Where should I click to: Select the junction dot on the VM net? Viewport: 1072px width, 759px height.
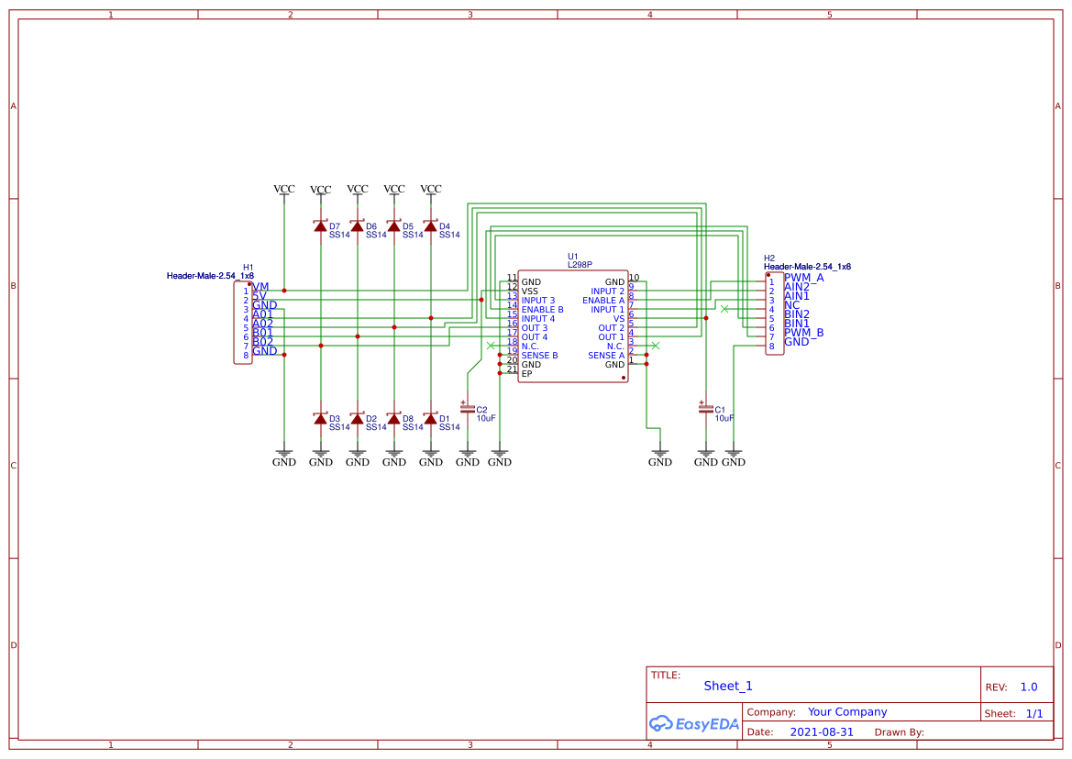(284, 291)
